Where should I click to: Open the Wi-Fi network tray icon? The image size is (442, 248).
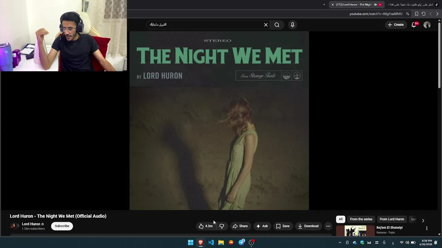coord(402,242)
